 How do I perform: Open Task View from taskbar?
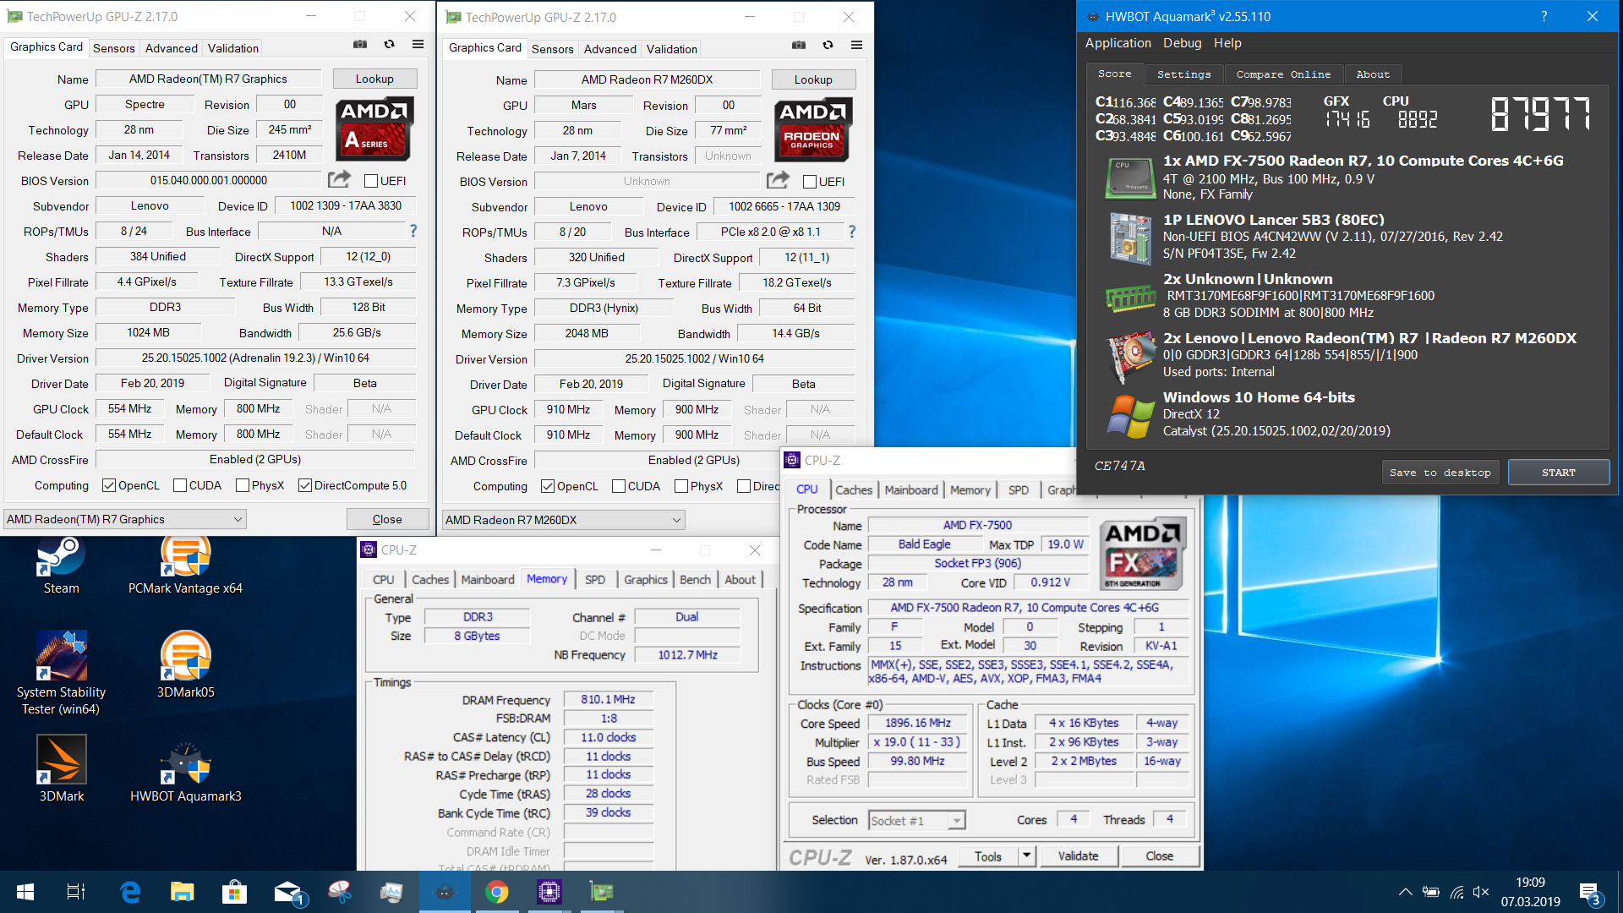click(76, 892)
